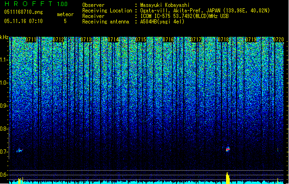289x184 pixels.
Task: Click the 0714 time marker
Action: tap(113, 40)
